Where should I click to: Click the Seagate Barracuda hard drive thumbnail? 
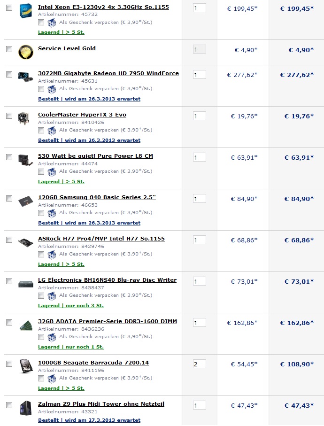point(25,366)
